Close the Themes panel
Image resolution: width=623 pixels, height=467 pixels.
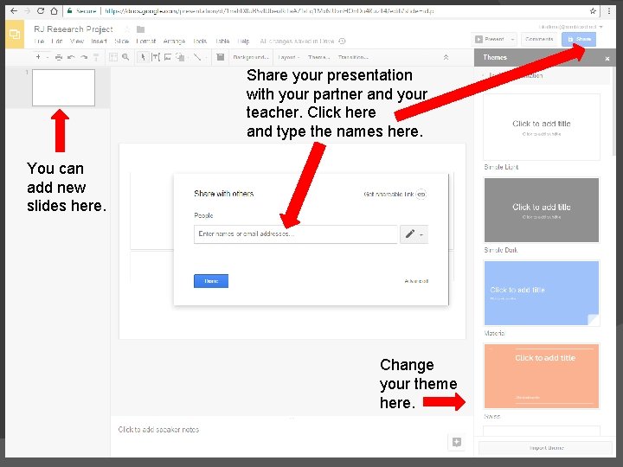click(x=607, y=59)
